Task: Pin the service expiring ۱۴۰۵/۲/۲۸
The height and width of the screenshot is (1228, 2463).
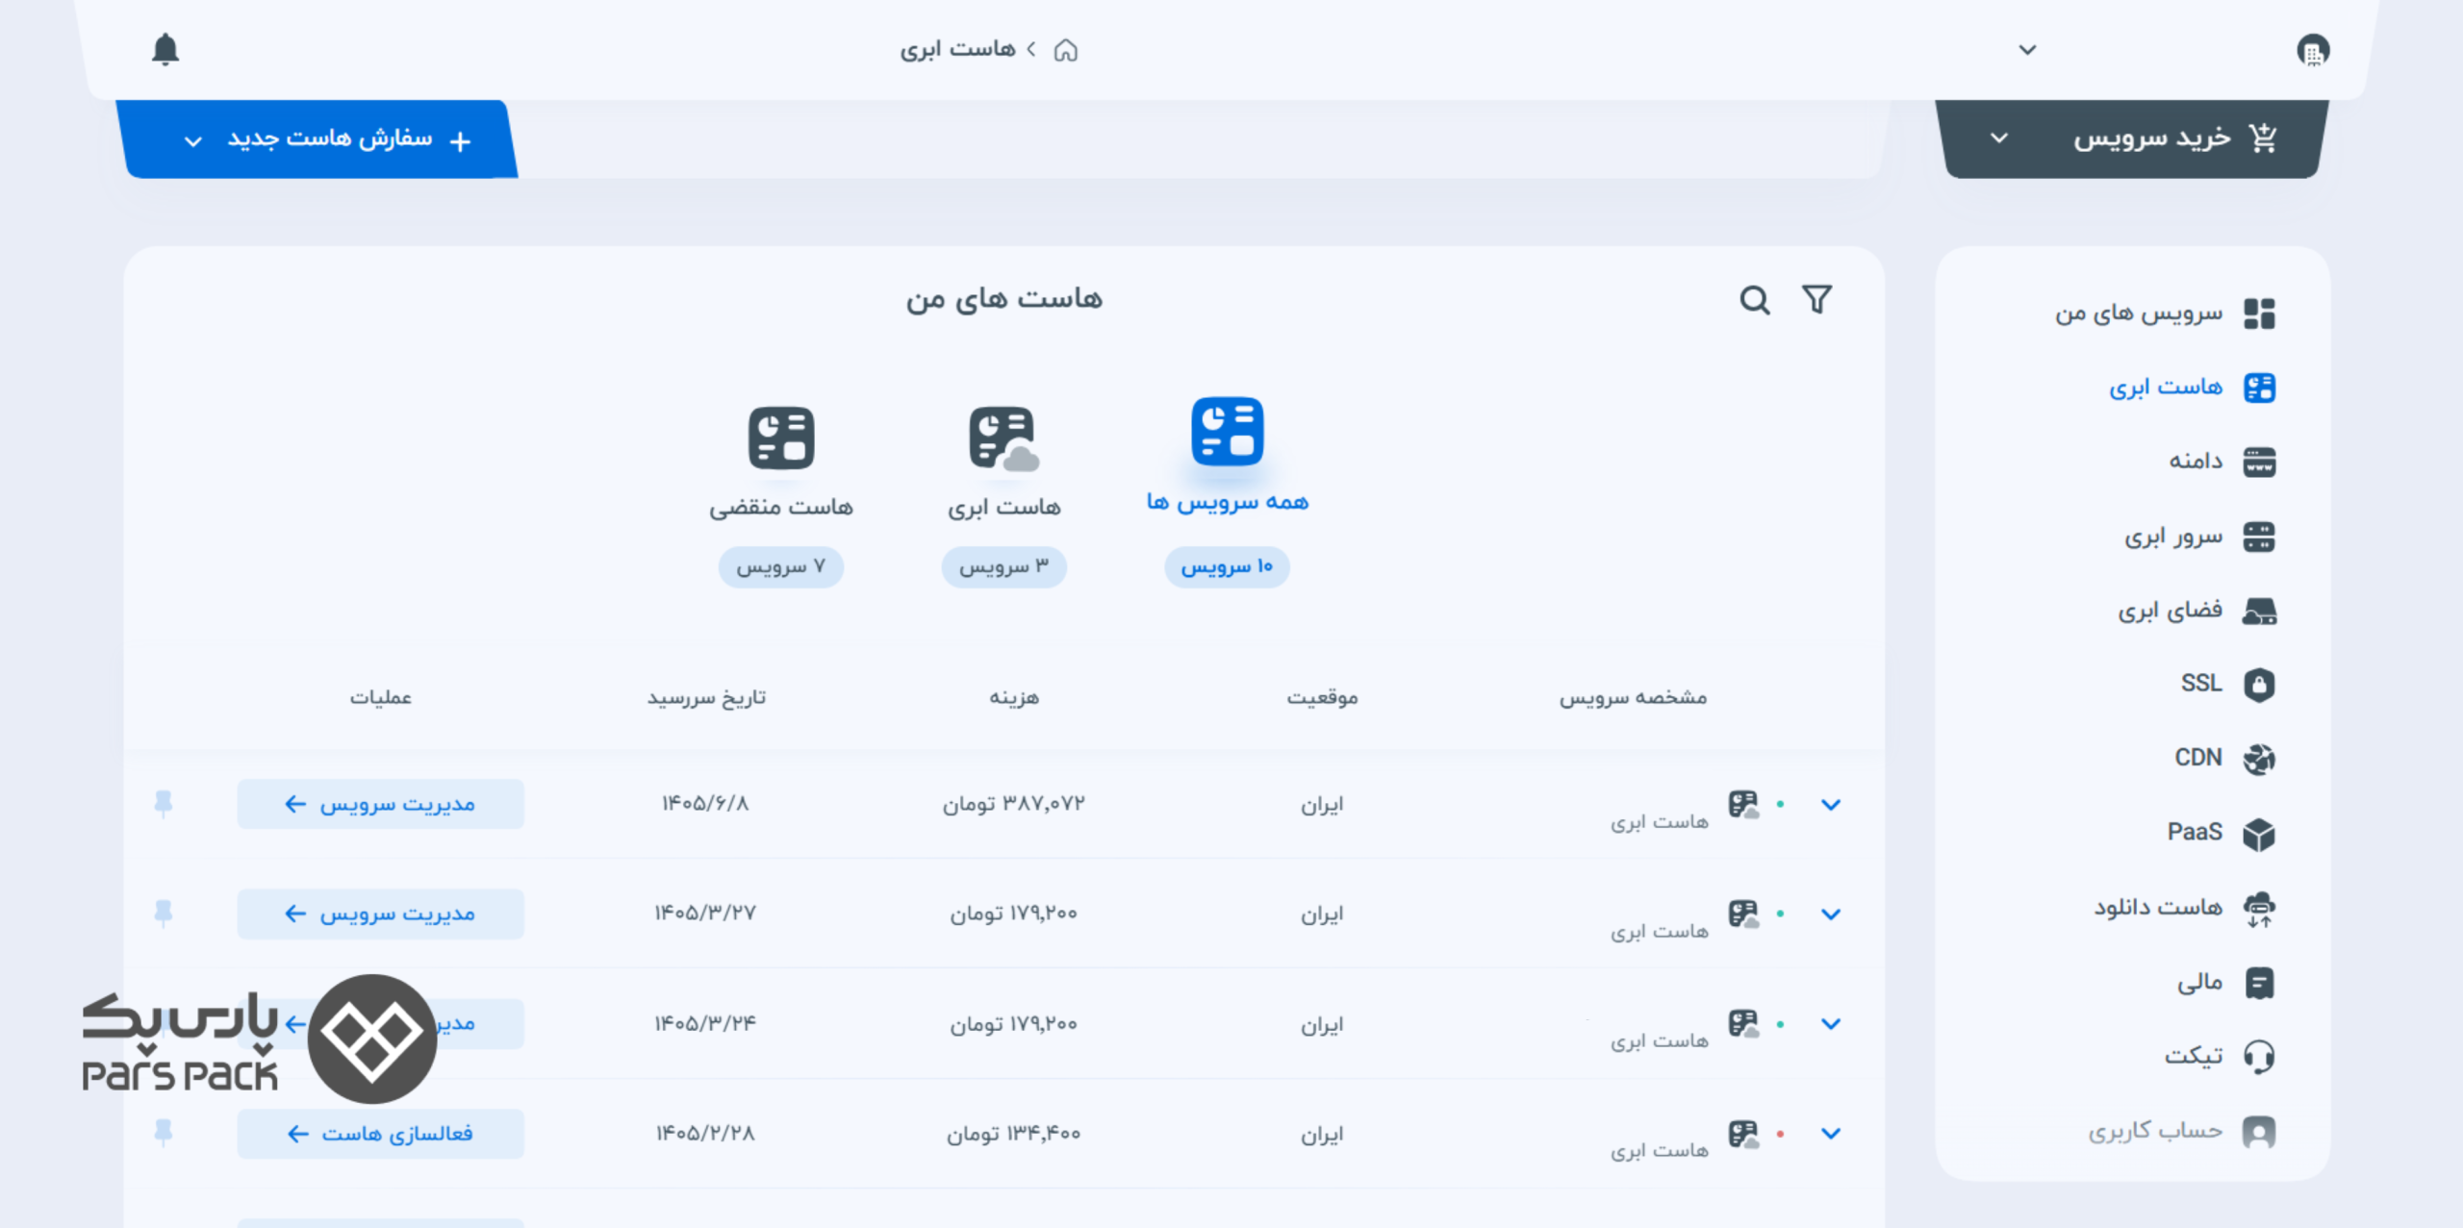Action: [164, 1133]
